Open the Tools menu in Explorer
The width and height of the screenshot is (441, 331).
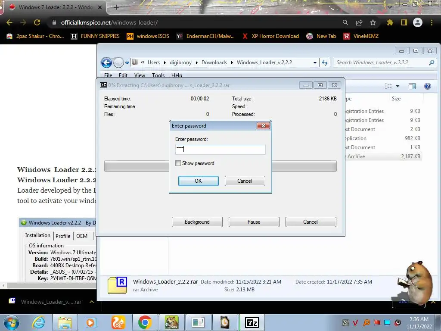(158, 75)
